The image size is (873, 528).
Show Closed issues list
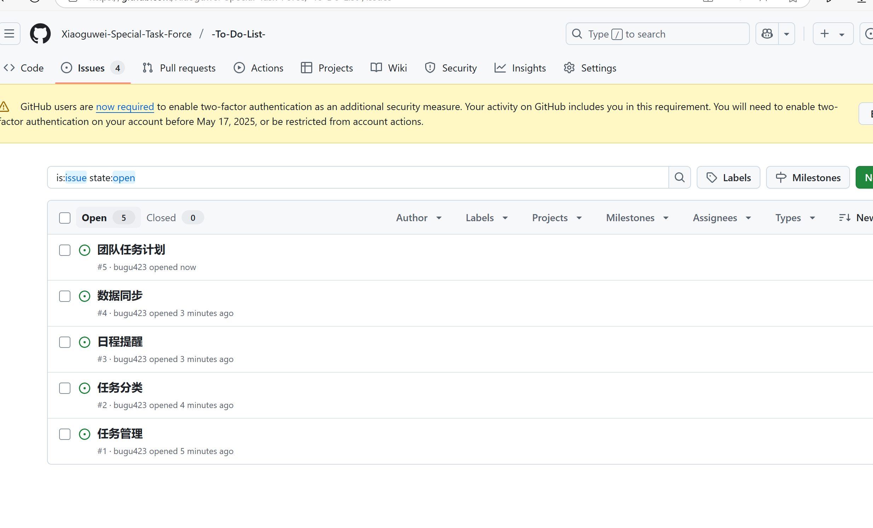point(161,218)
